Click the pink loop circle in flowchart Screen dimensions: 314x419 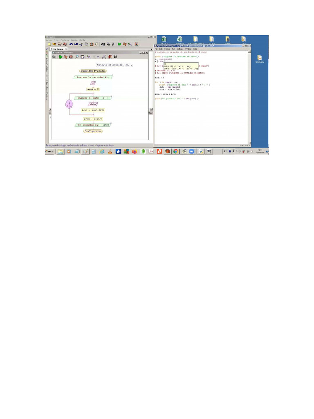coord(69,104)
